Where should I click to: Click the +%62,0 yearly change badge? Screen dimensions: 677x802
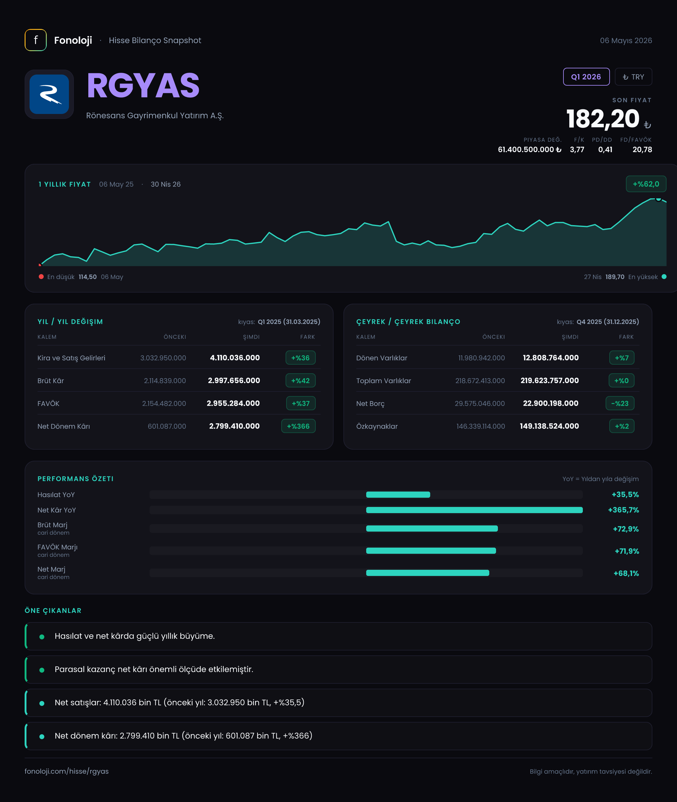646,184
